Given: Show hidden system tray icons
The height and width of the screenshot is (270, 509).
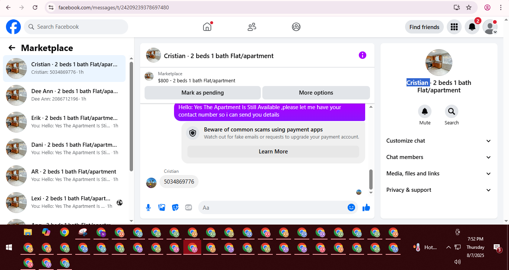Looking at the screenshot, I should pyautogui.click(x=448, y=247).
